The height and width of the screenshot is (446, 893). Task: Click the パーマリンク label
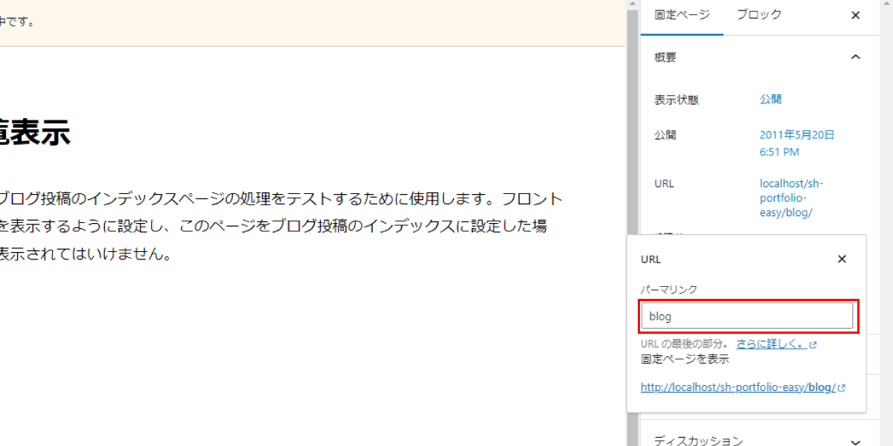pyautogui.click(x=669, y=290)
